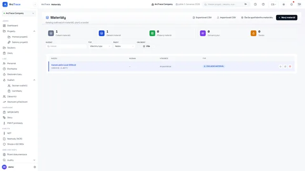Open Personál section
The height and width of the screenshot is (171, 305).
pos(11,63)
